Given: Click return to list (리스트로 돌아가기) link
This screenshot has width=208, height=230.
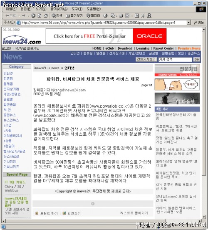Looking at the screenshot, I should [134, 213].
